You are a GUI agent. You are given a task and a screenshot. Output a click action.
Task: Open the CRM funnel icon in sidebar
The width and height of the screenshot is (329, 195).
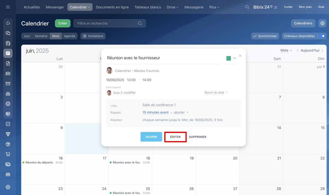click(8, 134)
